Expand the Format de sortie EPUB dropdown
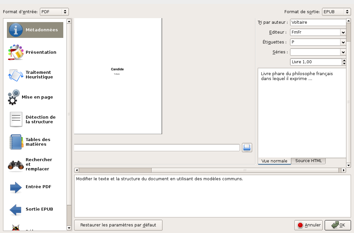Screen dimensions: 354x233 (336, 12)
